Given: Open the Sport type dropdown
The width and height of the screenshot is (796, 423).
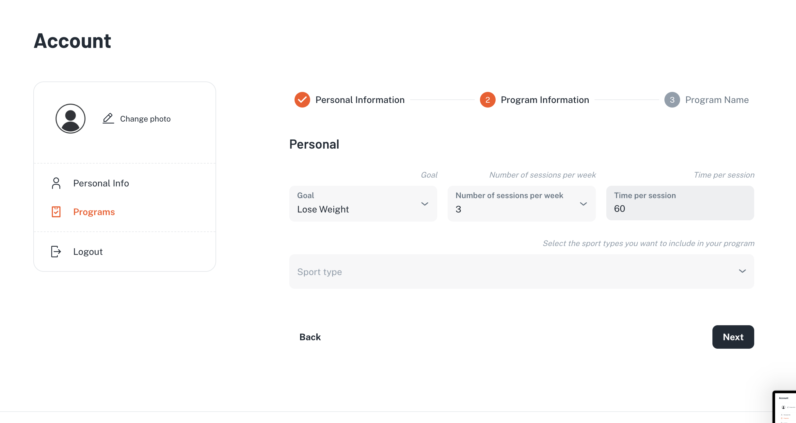Looking at the screenshot, I should pyautogui.click(x=521, y=271).
